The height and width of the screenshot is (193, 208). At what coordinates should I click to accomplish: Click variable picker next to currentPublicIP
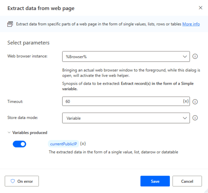[x=83, y=144]
